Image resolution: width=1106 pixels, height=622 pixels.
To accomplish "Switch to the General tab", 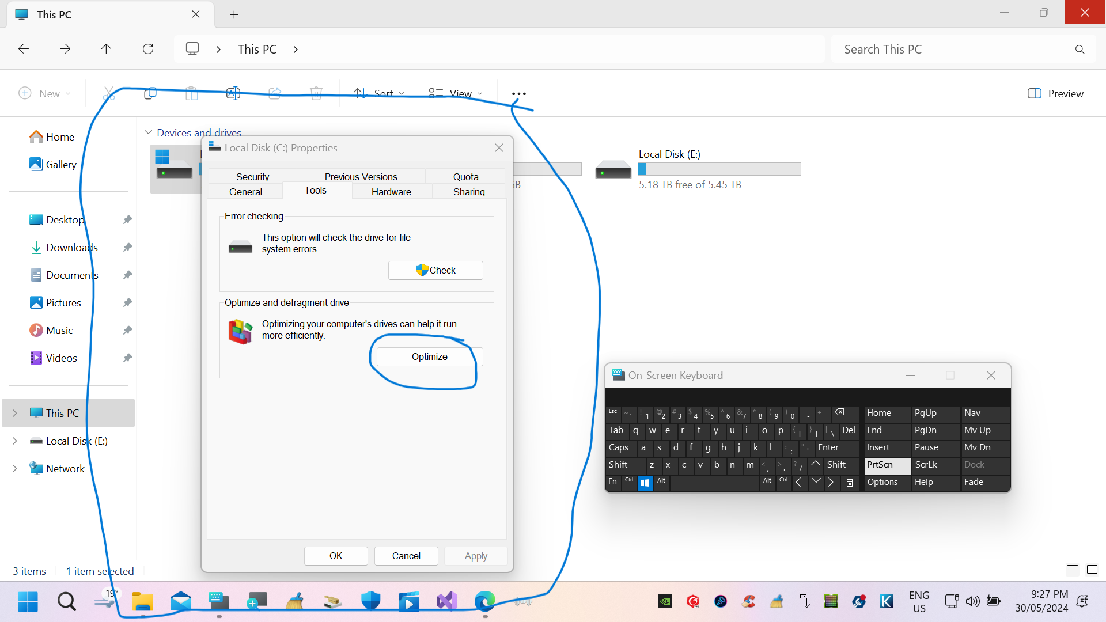I will pyautogui.click(x=245, y=192).
